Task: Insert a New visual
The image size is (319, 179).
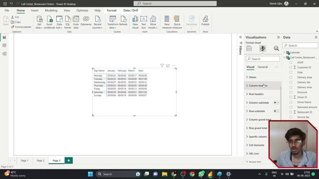Action: click(x=135, y=22)
